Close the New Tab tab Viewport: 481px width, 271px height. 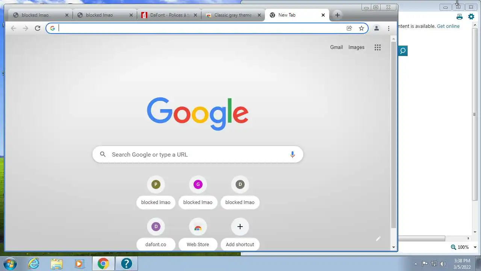323,15
